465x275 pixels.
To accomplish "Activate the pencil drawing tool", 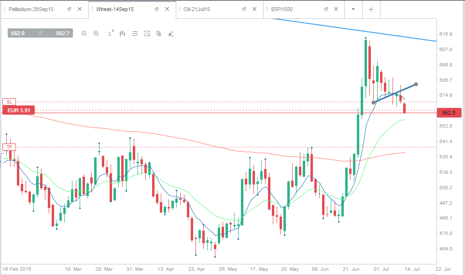I will pyautogui.click(x=171, y=34).
